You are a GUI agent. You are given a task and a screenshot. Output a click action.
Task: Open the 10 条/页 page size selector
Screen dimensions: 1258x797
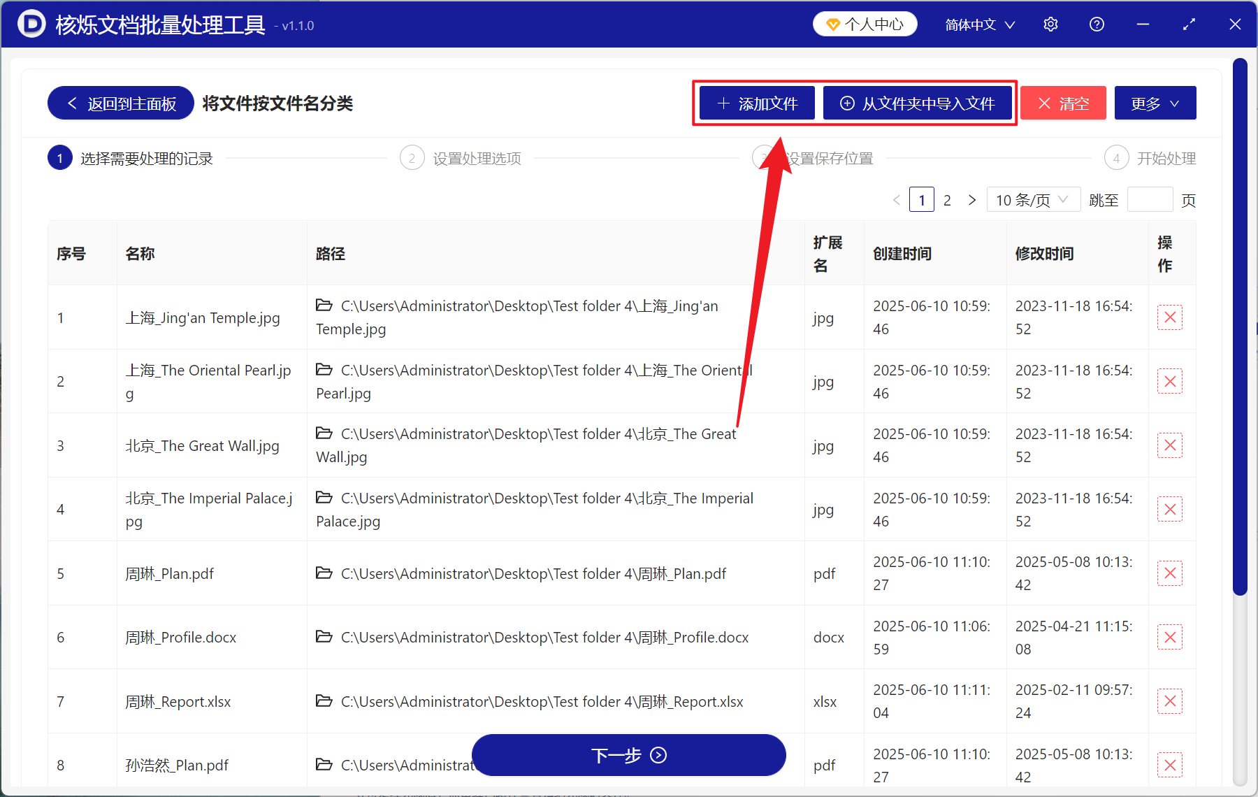tap(1033, 199)
